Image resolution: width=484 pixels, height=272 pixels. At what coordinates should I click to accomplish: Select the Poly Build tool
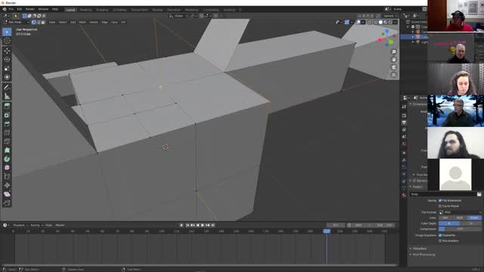click(7, 150)
